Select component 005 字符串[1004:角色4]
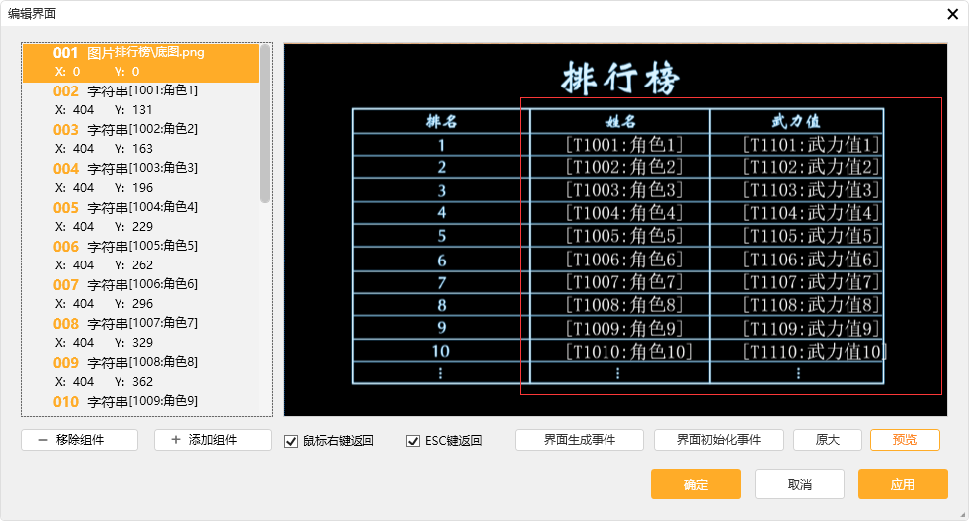Viewport: 969px width, 521px height. point(139,217)
